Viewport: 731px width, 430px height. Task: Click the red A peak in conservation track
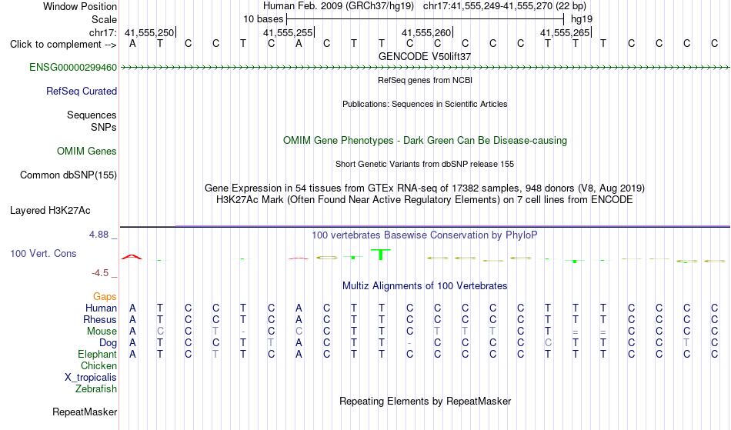132,257
